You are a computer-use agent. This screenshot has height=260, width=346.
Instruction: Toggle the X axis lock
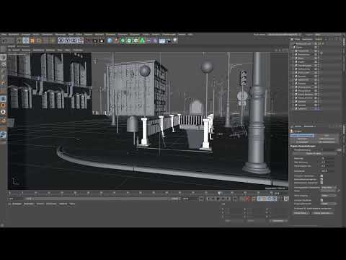click(61, 40)
